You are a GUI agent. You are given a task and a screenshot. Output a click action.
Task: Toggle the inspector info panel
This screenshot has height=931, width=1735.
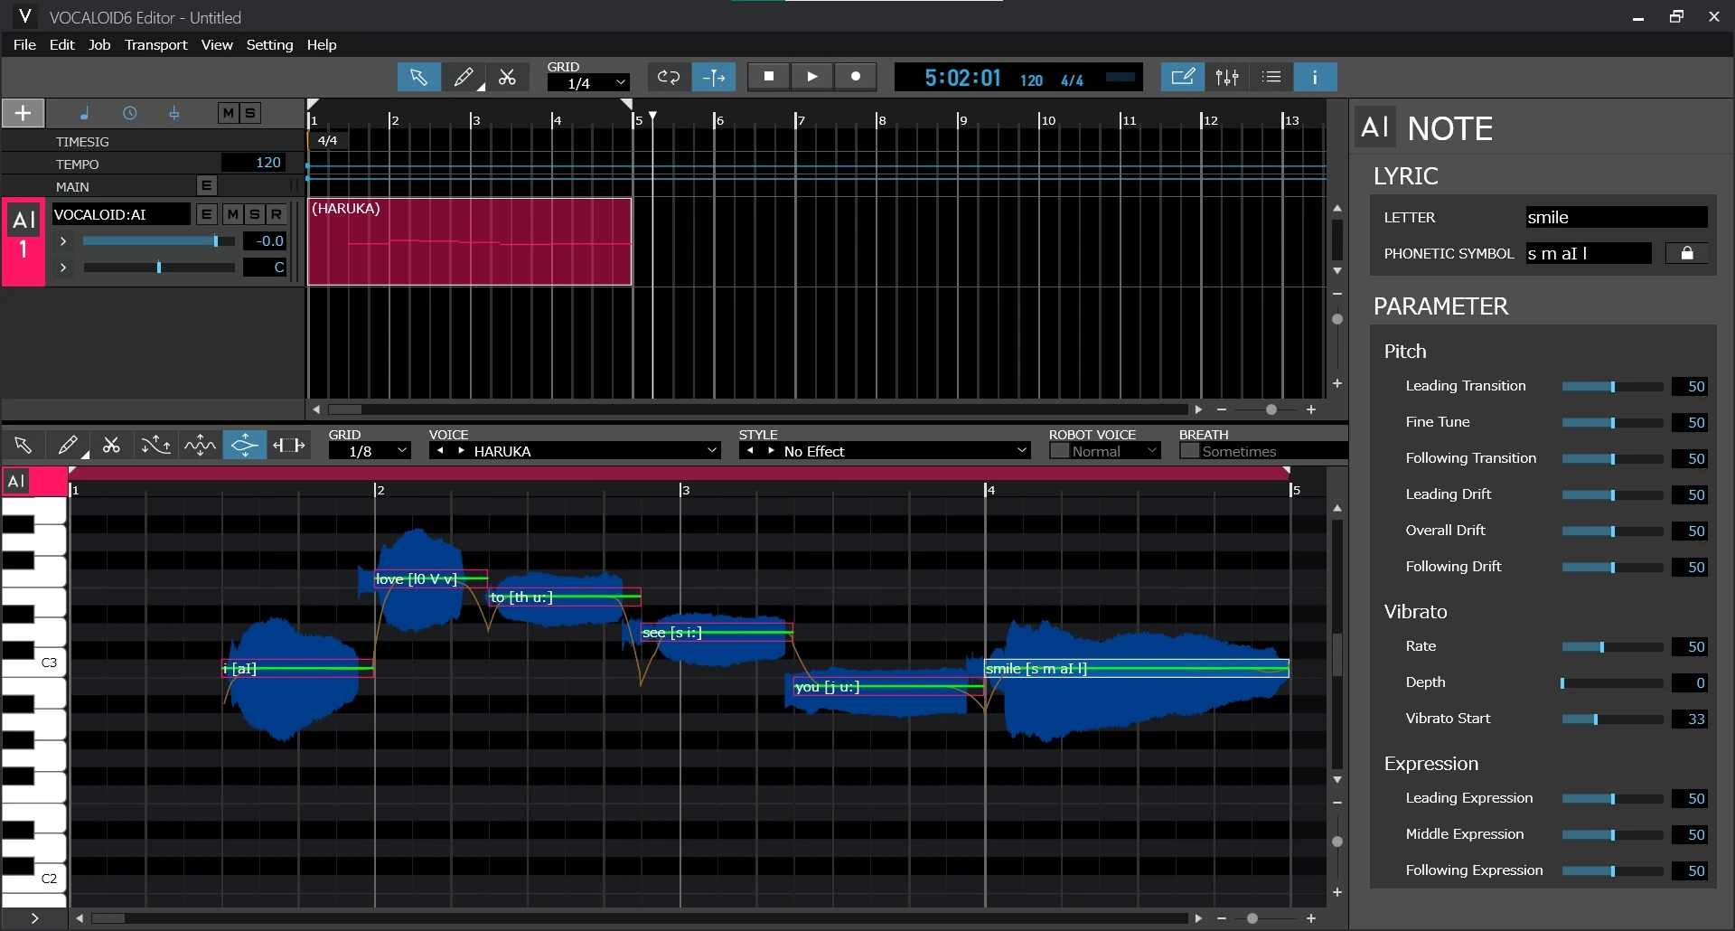coord(1315,77)
